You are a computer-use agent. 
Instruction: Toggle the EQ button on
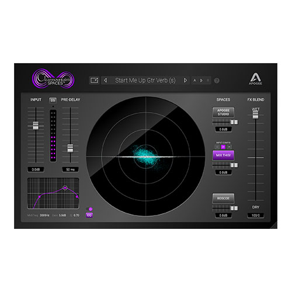point(89,215)
